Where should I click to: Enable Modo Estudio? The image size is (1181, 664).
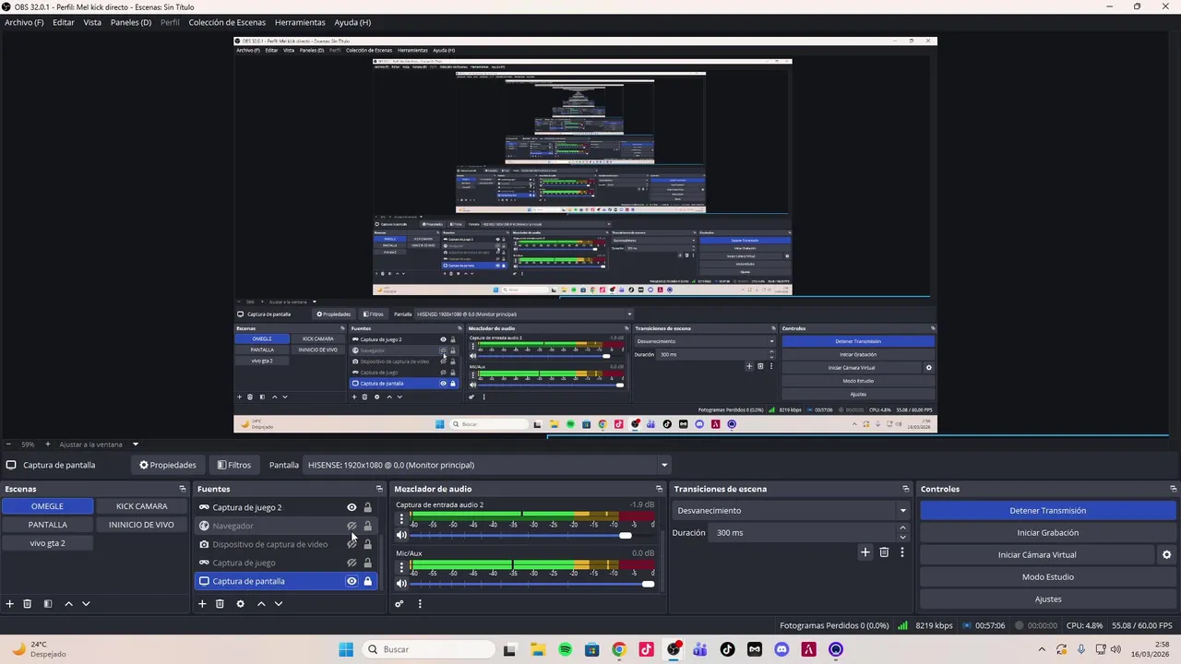point(1048,577)
